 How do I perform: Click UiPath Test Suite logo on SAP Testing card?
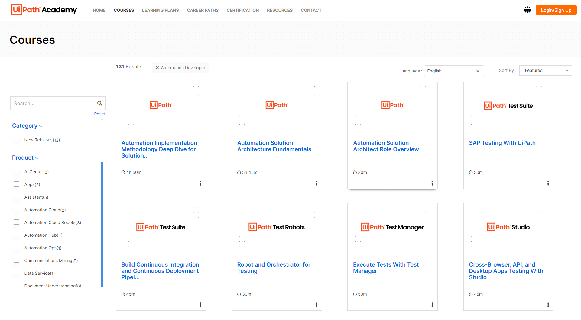[508, 106]
